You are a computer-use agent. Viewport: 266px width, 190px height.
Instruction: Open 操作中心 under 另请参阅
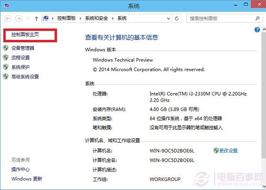click(20, 169)
